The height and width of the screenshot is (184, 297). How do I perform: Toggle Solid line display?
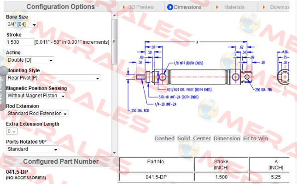click(x=184, y=138)
